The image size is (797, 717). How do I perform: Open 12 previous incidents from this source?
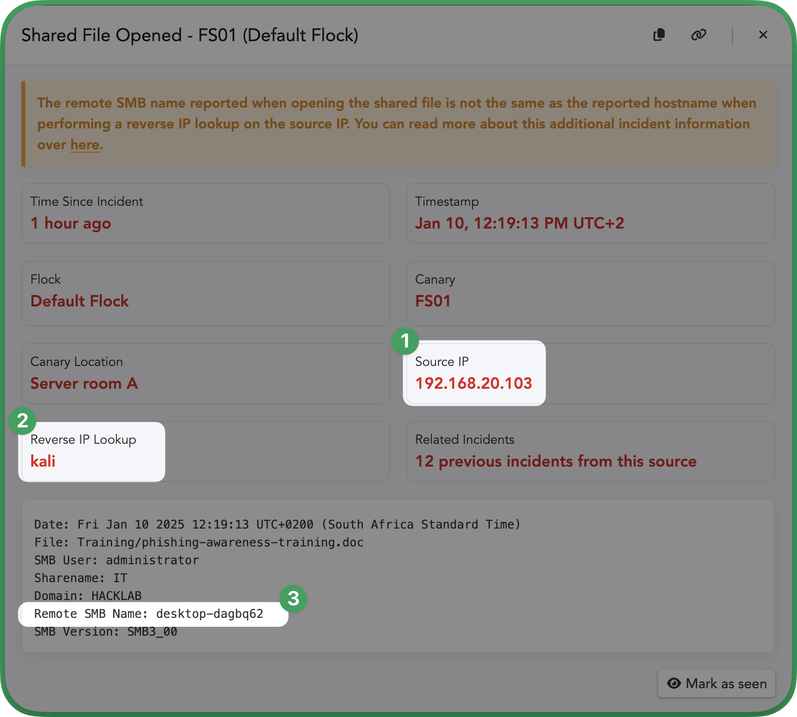[x=556, y=461]
